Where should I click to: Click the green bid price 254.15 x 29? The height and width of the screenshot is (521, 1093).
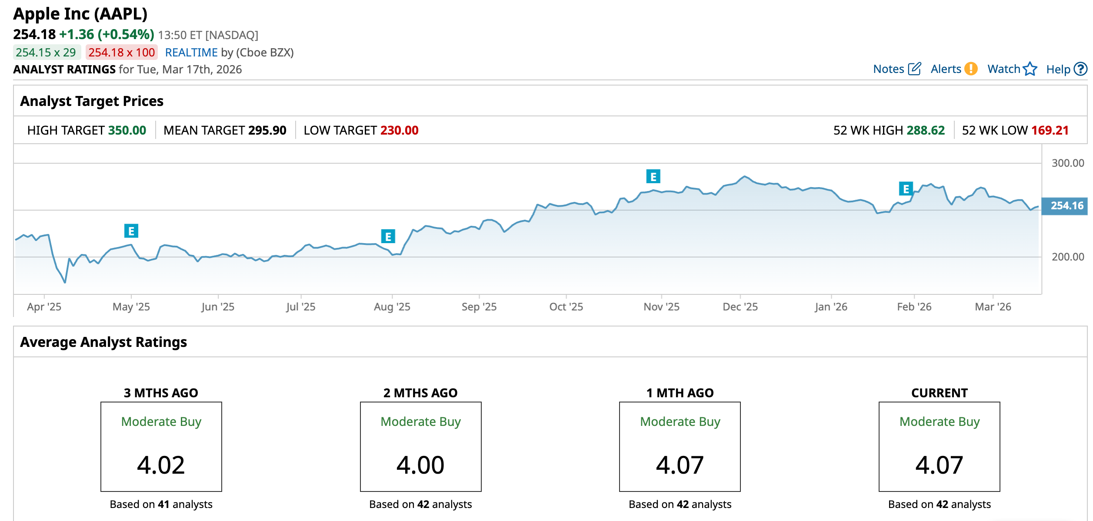click(x=46, y=53)
